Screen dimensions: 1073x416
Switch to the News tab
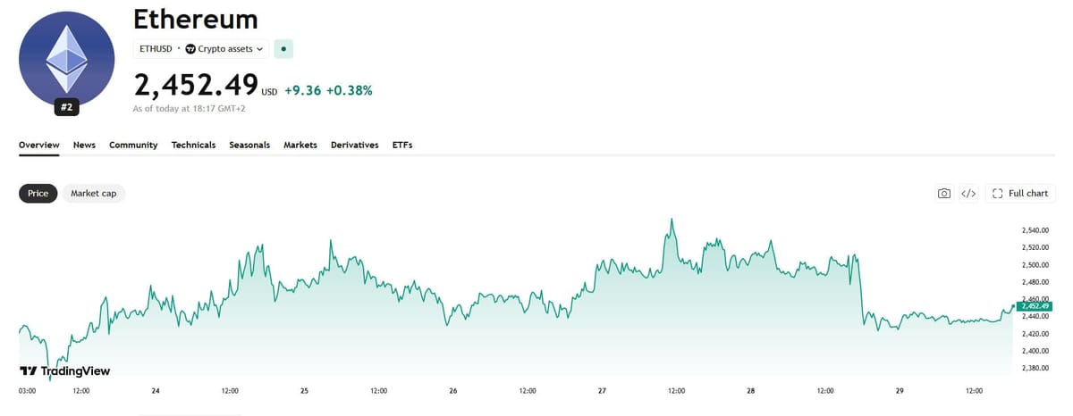point(84,145)
